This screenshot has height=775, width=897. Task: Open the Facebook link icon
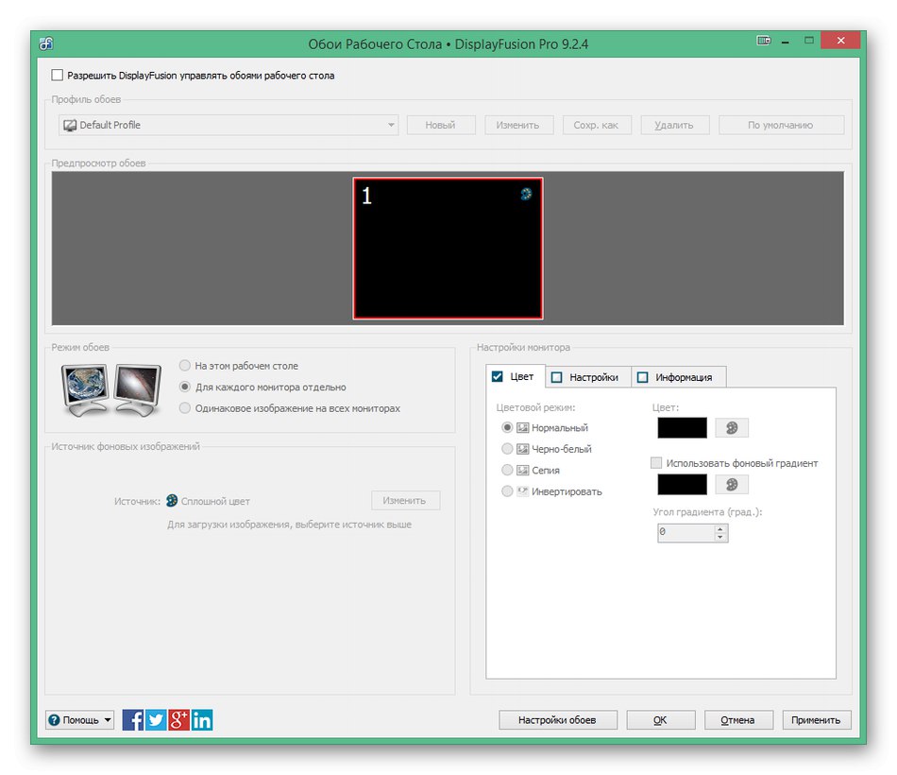click(x=133, y=719)
